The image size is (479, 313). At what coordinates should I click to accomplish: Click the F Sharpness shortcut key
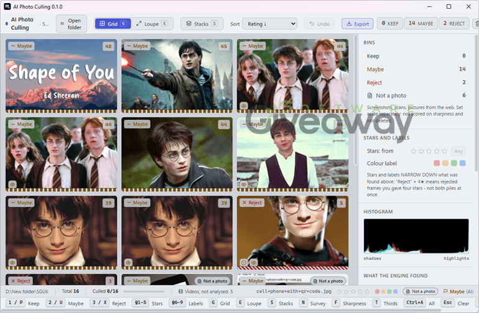[x=336, y=303]
